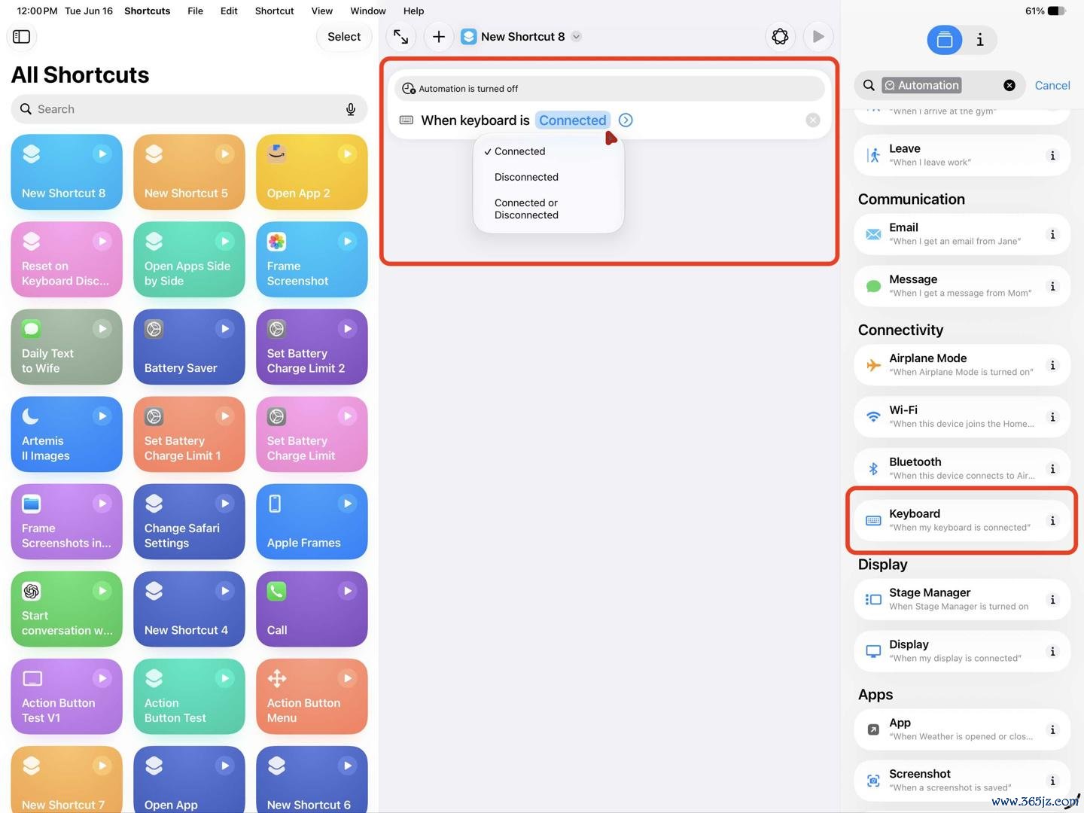
Task: Clear the Automation search filter
Action: click(x=1009, y=86)
